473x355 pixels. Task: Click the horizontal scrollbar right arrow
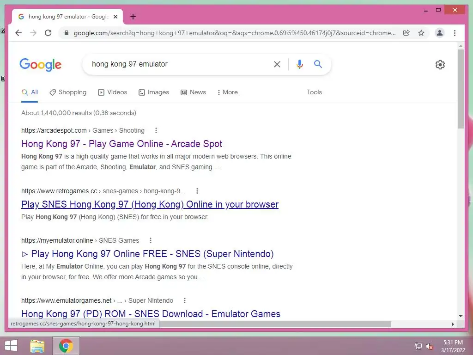click(x=453, y=324)
